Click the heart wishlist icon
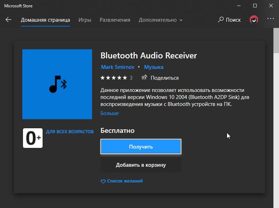This screenshot has width=279, height=208. click(103, 181)
